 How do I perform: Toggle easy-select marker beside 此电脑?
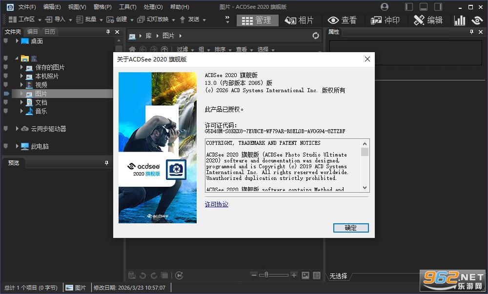click(5, 146)
